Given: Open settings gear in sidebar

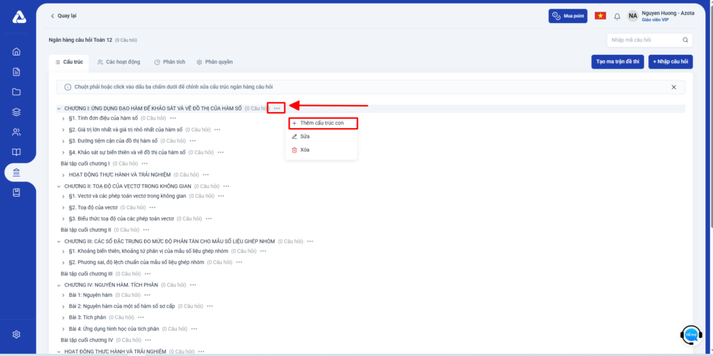Looking at the screenshot, I should coord(17,334).
